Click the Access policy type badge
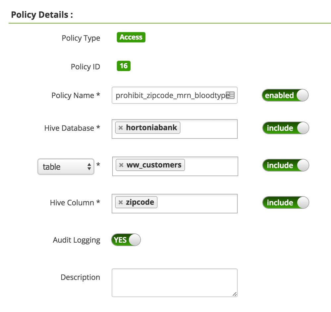 pyautogui.click(x=131, y=38)
